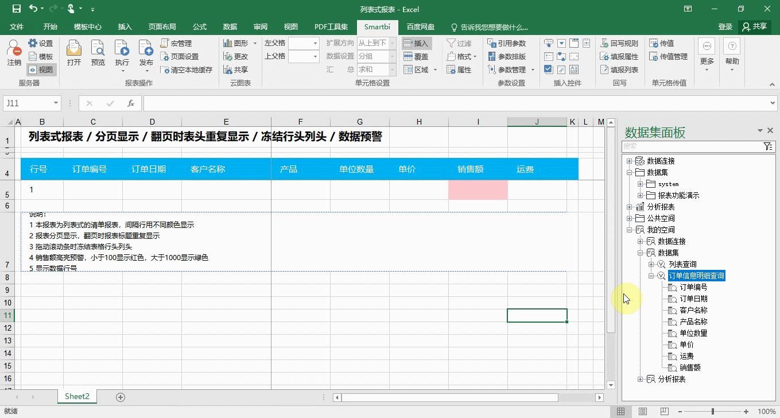Viewport: 780px width, 418px height.
Task: Click the 共享 share button in title area
Action: coord(754,27)
